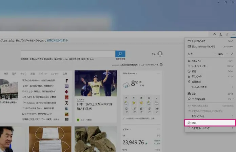
Task: Choose ページ内の検索 (Find on page)
Action: pos(210,99)
